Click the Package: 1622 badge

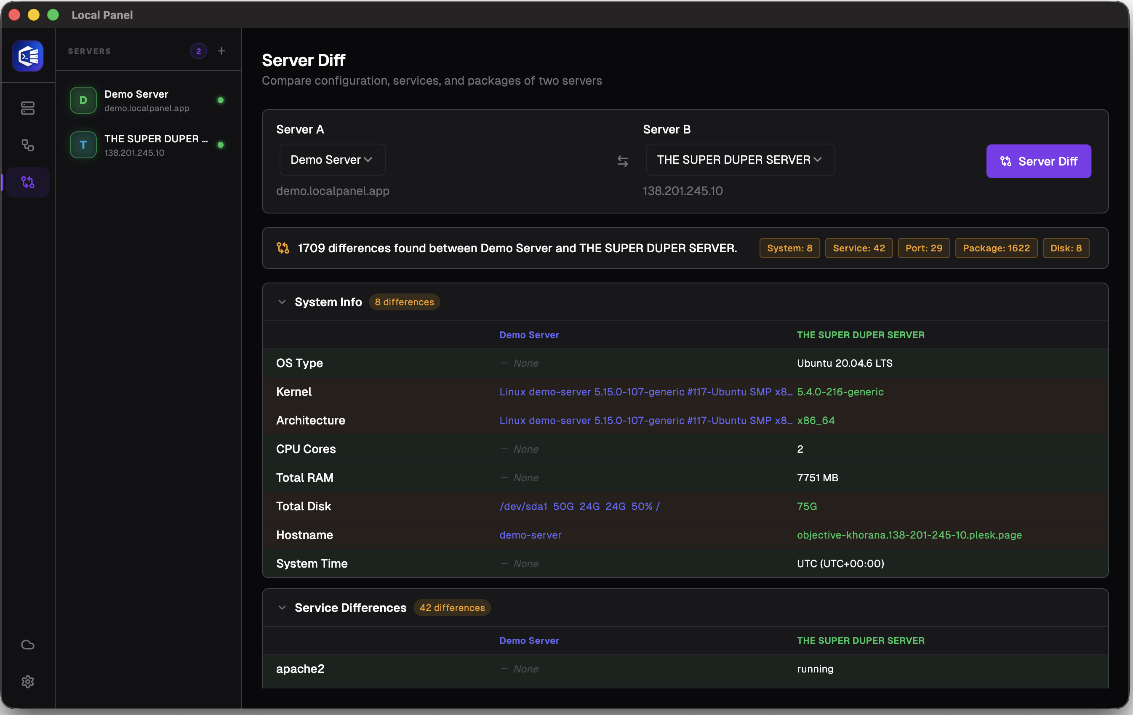click(996, 248)
